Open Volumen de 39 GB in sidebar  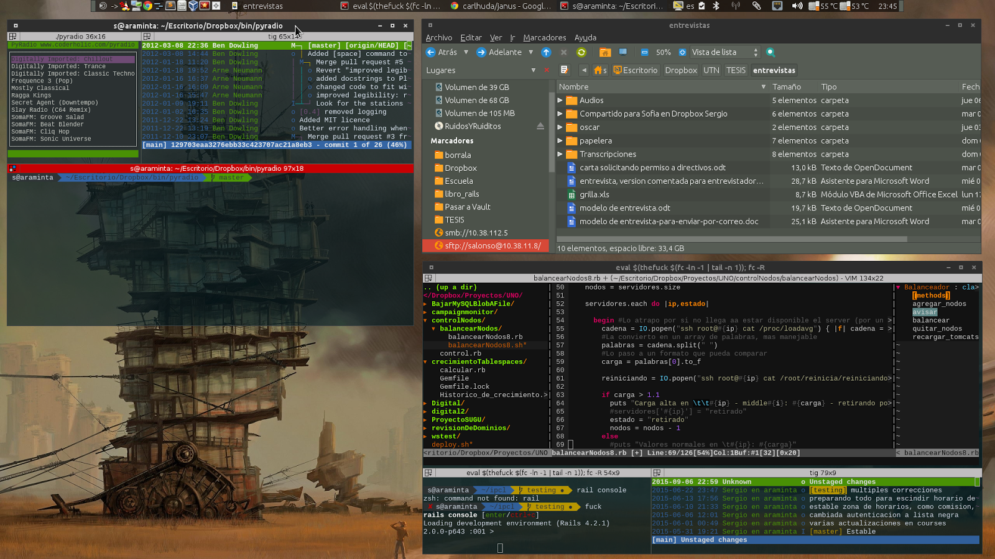click(x=476, y=88)
